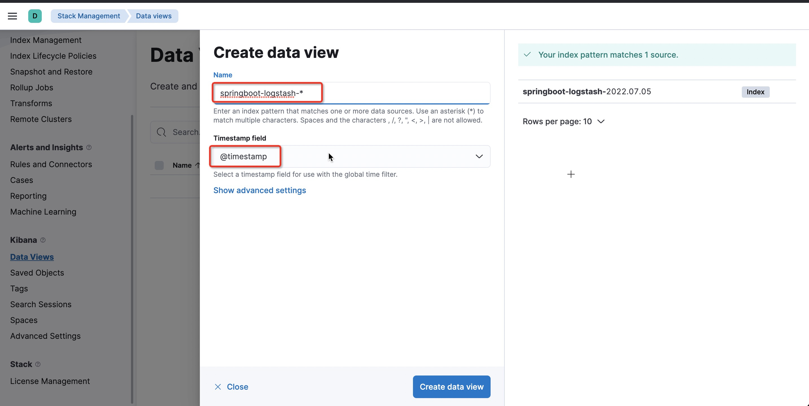This screenshot has width=809, height=406.
Task: Click the Stack section help icon
Action: pos(38,364)
